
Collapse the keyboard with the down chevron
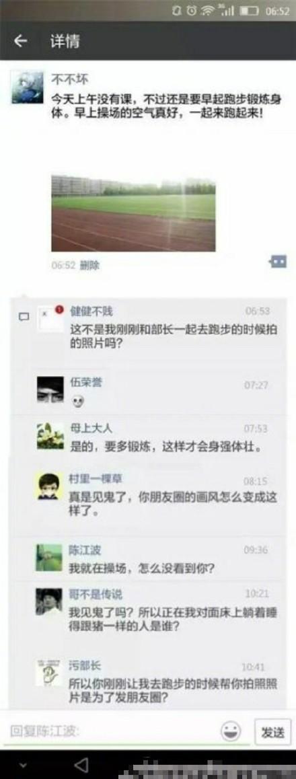point(22,765)
